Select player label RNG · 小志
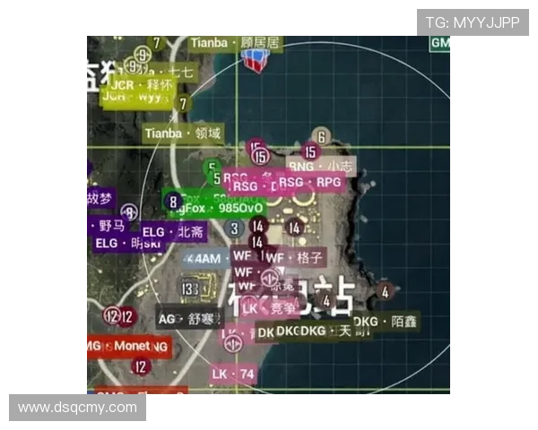Image resolution: width=538 pixels, height=430 pixels. click(x=321, y=166)
